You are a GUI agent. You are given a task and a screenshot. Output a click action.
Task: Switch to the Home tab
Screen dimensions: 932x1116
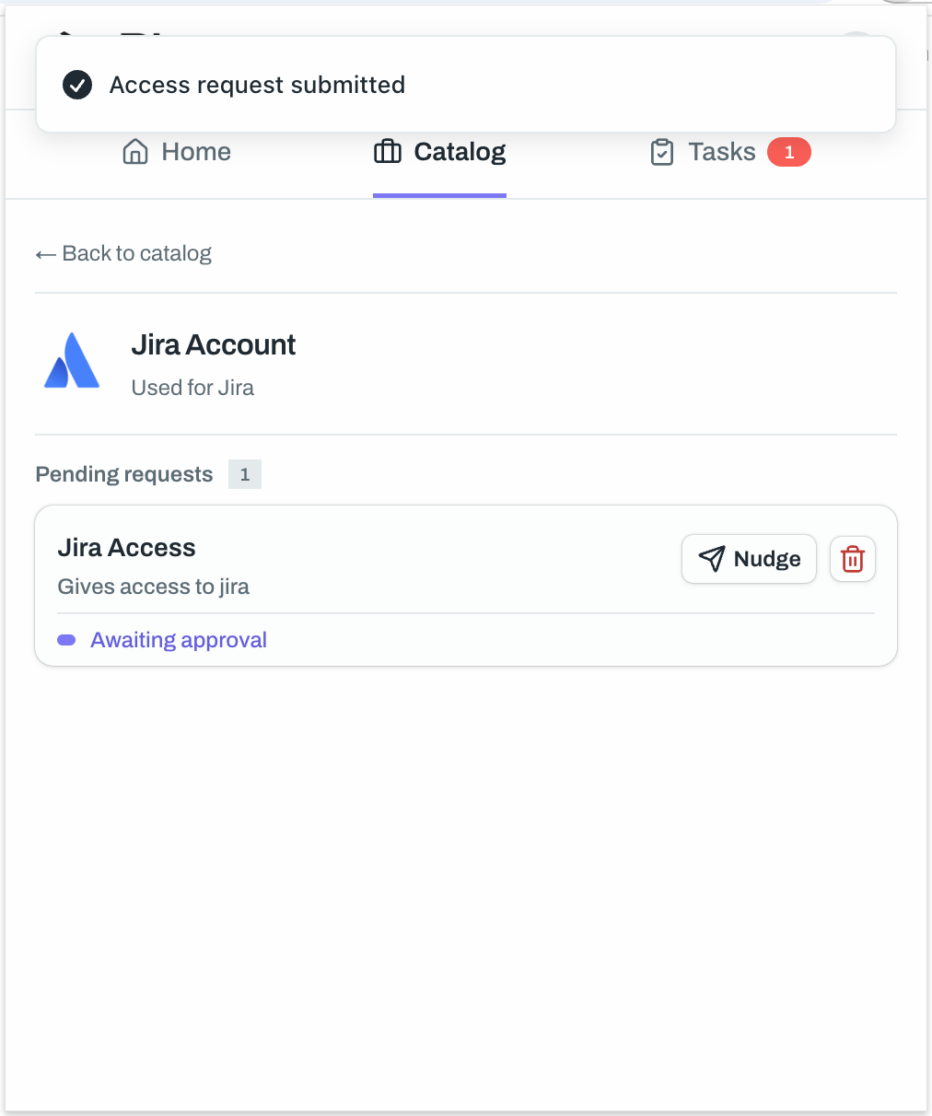pyautogui.click(x=195, y=151)
